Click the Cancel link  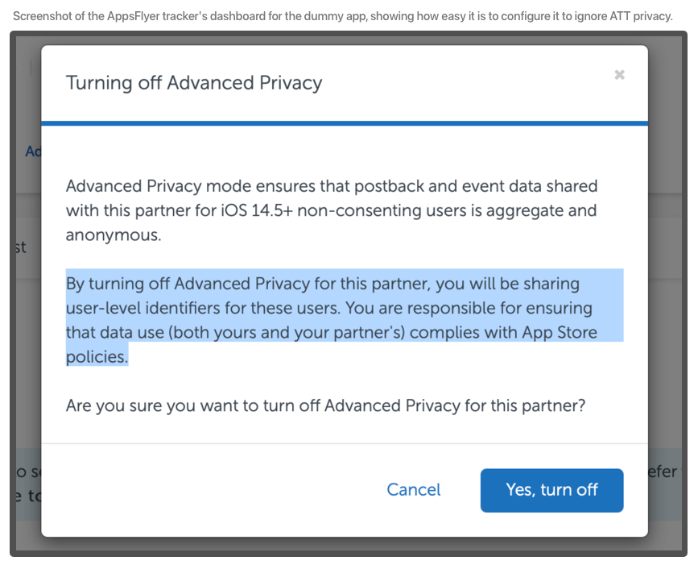coord(414,490)
